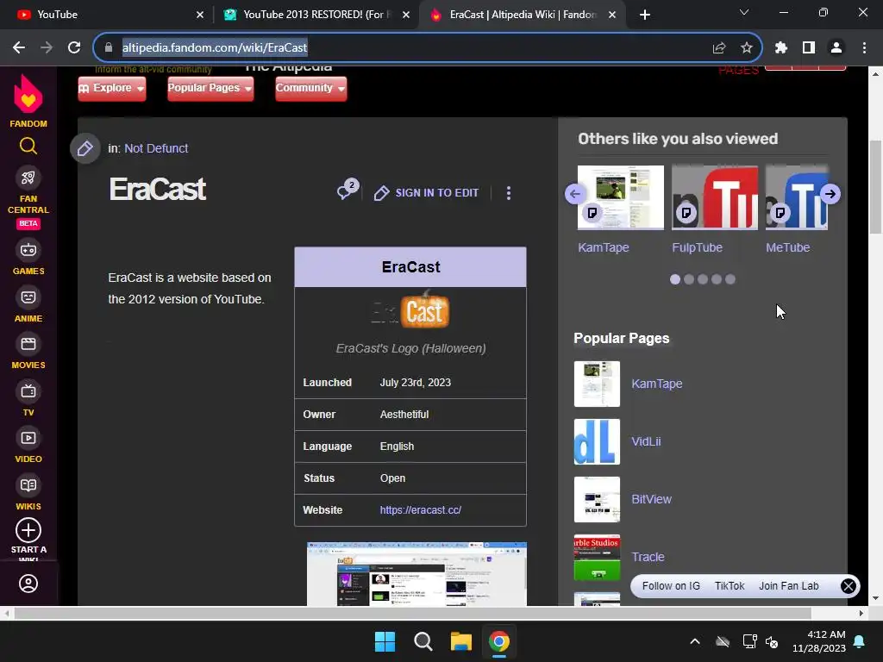Open the Anime section icon
883x662 pixels.
click(x=28, y=297)
